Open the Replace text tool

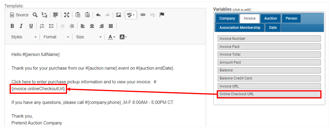tap(44, 15)
